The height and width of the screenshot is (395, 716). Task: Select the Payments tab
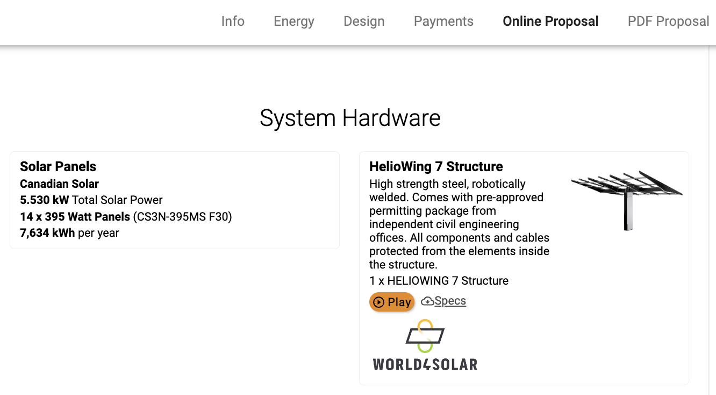click(x=443, y=21)
